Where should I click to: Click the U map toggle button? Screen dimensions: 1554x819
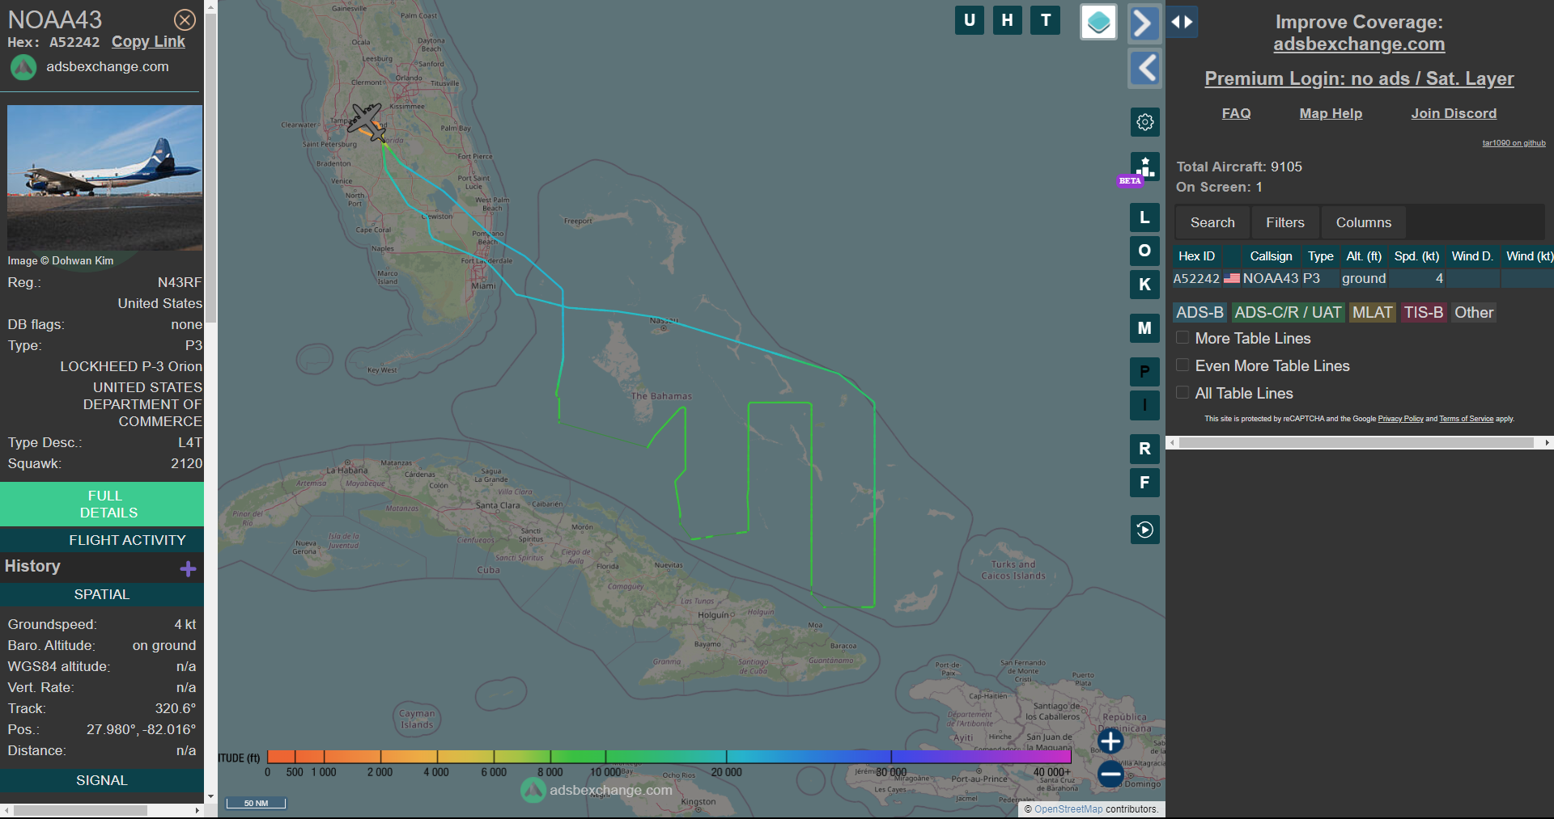(969, 20)
